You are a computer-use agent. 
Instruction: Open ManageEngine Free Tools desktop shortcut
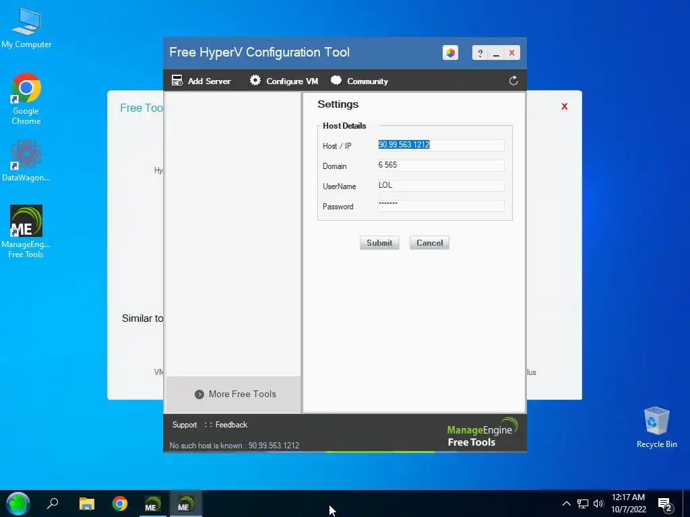pyautogui.click(x=26, y=232)
